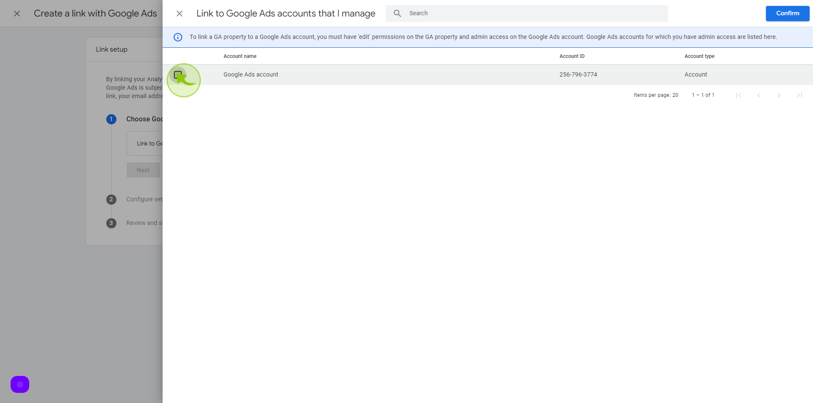813x403 pixels.
Task: Go to last page of accounts
Action: [x=799, y=95]
